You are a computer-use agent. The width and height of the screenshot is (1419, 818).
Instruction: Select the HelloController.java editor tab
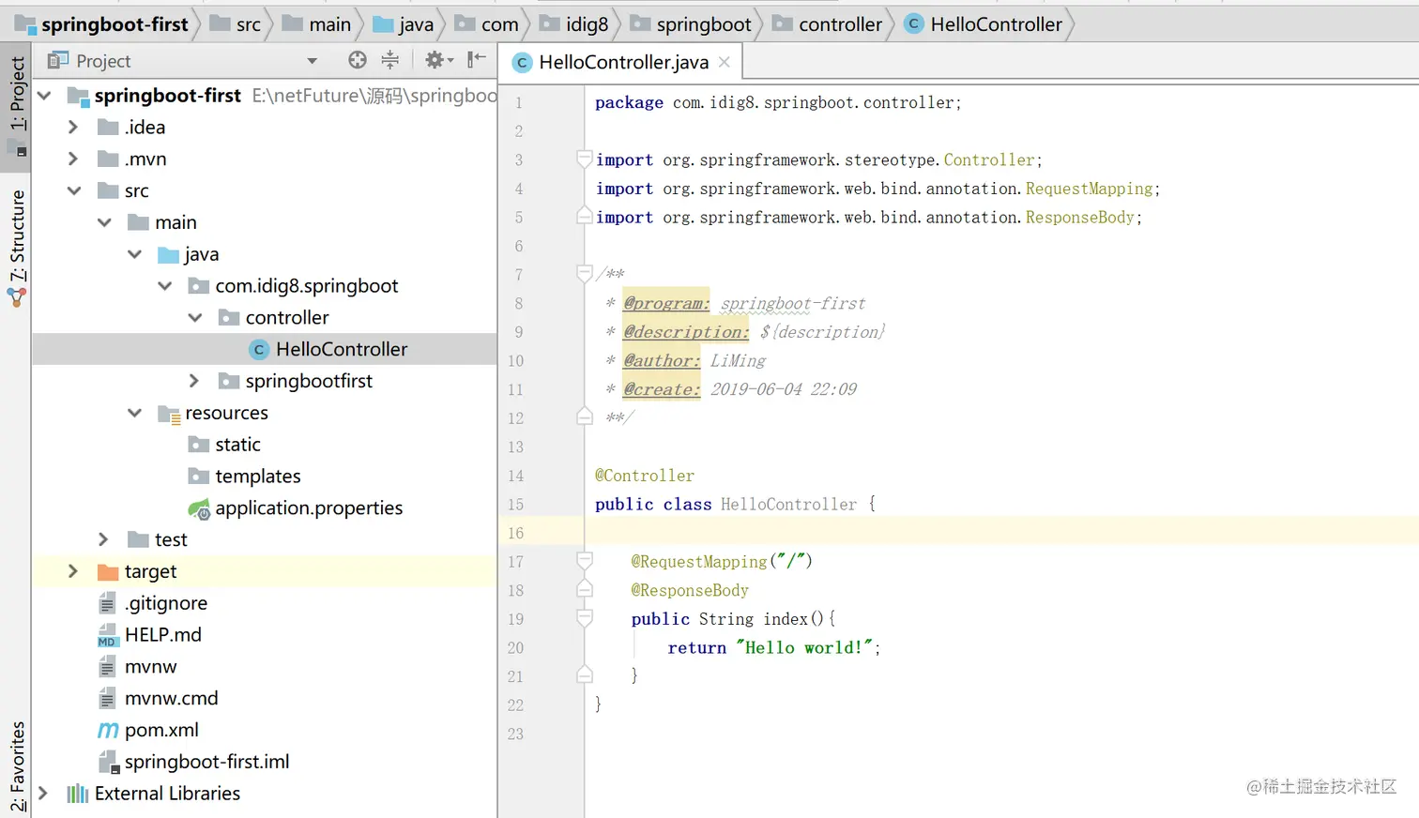click(620, 62)
